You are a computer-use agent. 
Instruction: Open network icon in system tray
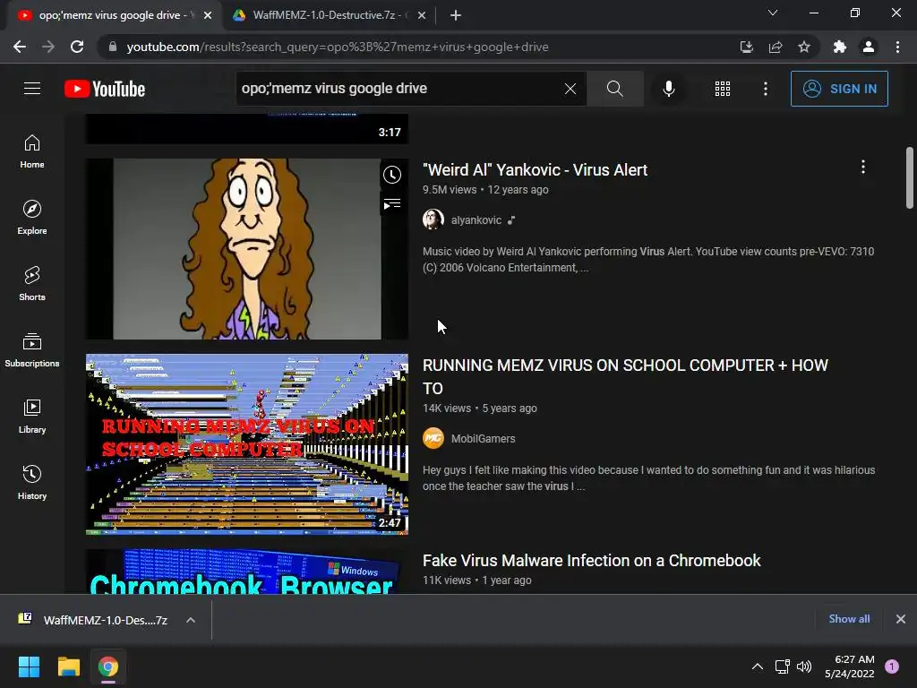(x=782, y=666)
